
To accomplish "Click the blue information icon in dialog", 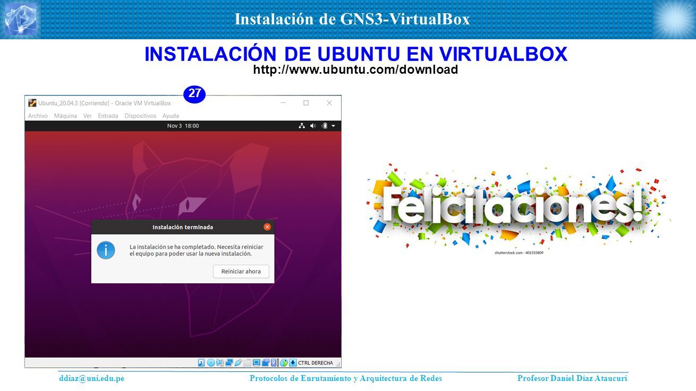I will click(106, 250).
